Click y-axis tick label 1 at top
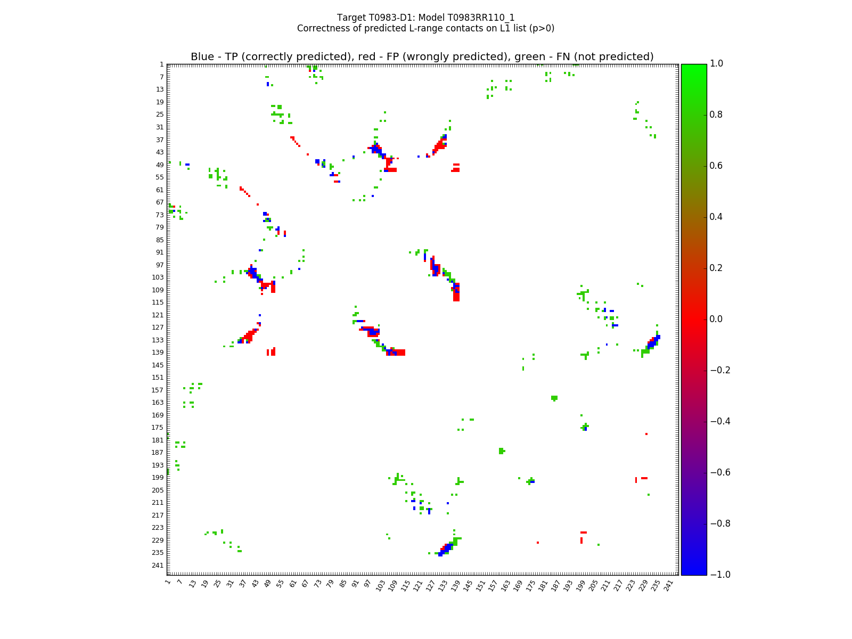Image resolution: width=852 pixels, height=639 pixels. (x=161, y=64)
